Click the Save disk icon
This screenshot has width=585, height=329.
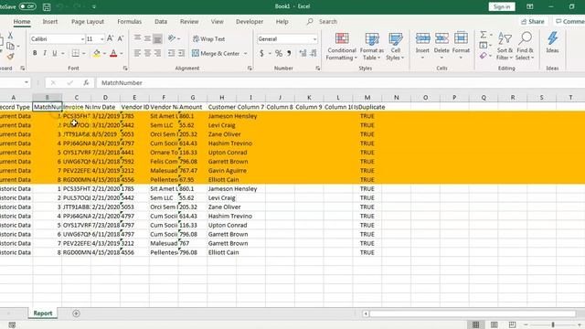[47, 6]
